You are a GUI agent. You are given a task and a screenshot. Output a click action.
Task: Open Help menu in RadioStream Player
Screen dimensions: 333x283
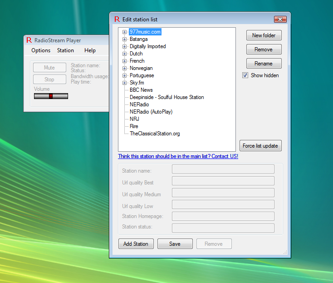(x=90, y=50)
